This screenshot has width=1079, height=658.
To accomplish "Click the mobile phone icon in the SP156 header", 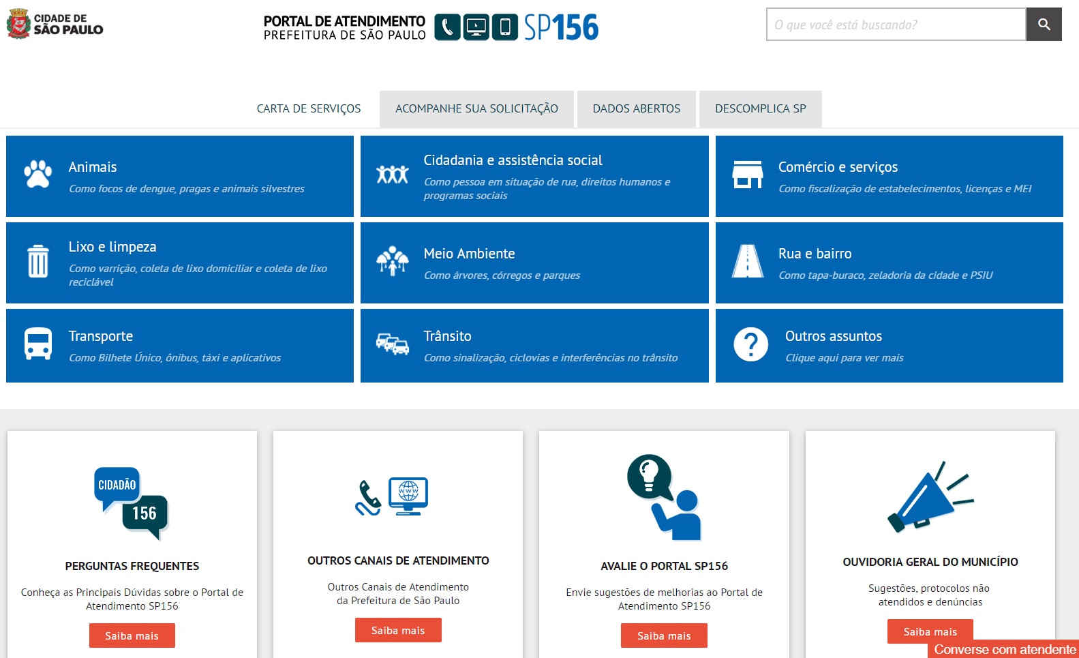I will pos(504,27).
